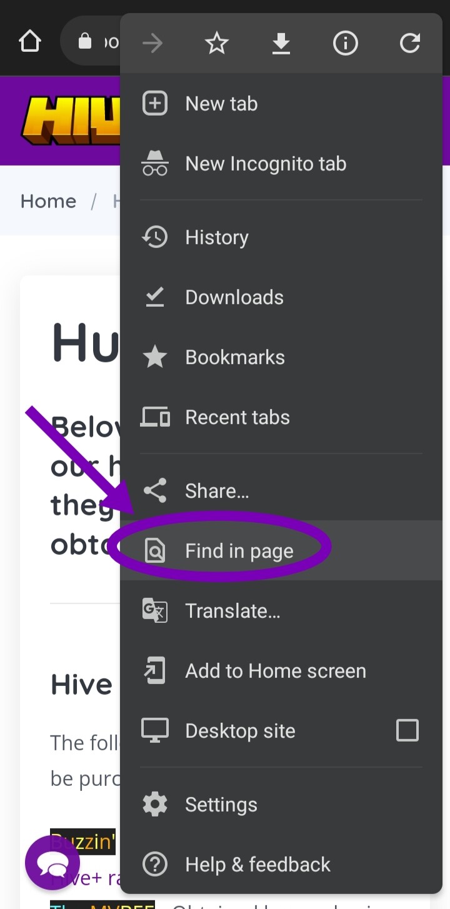
Task: Reload the page with refresh icon
Action: point(410,43)
